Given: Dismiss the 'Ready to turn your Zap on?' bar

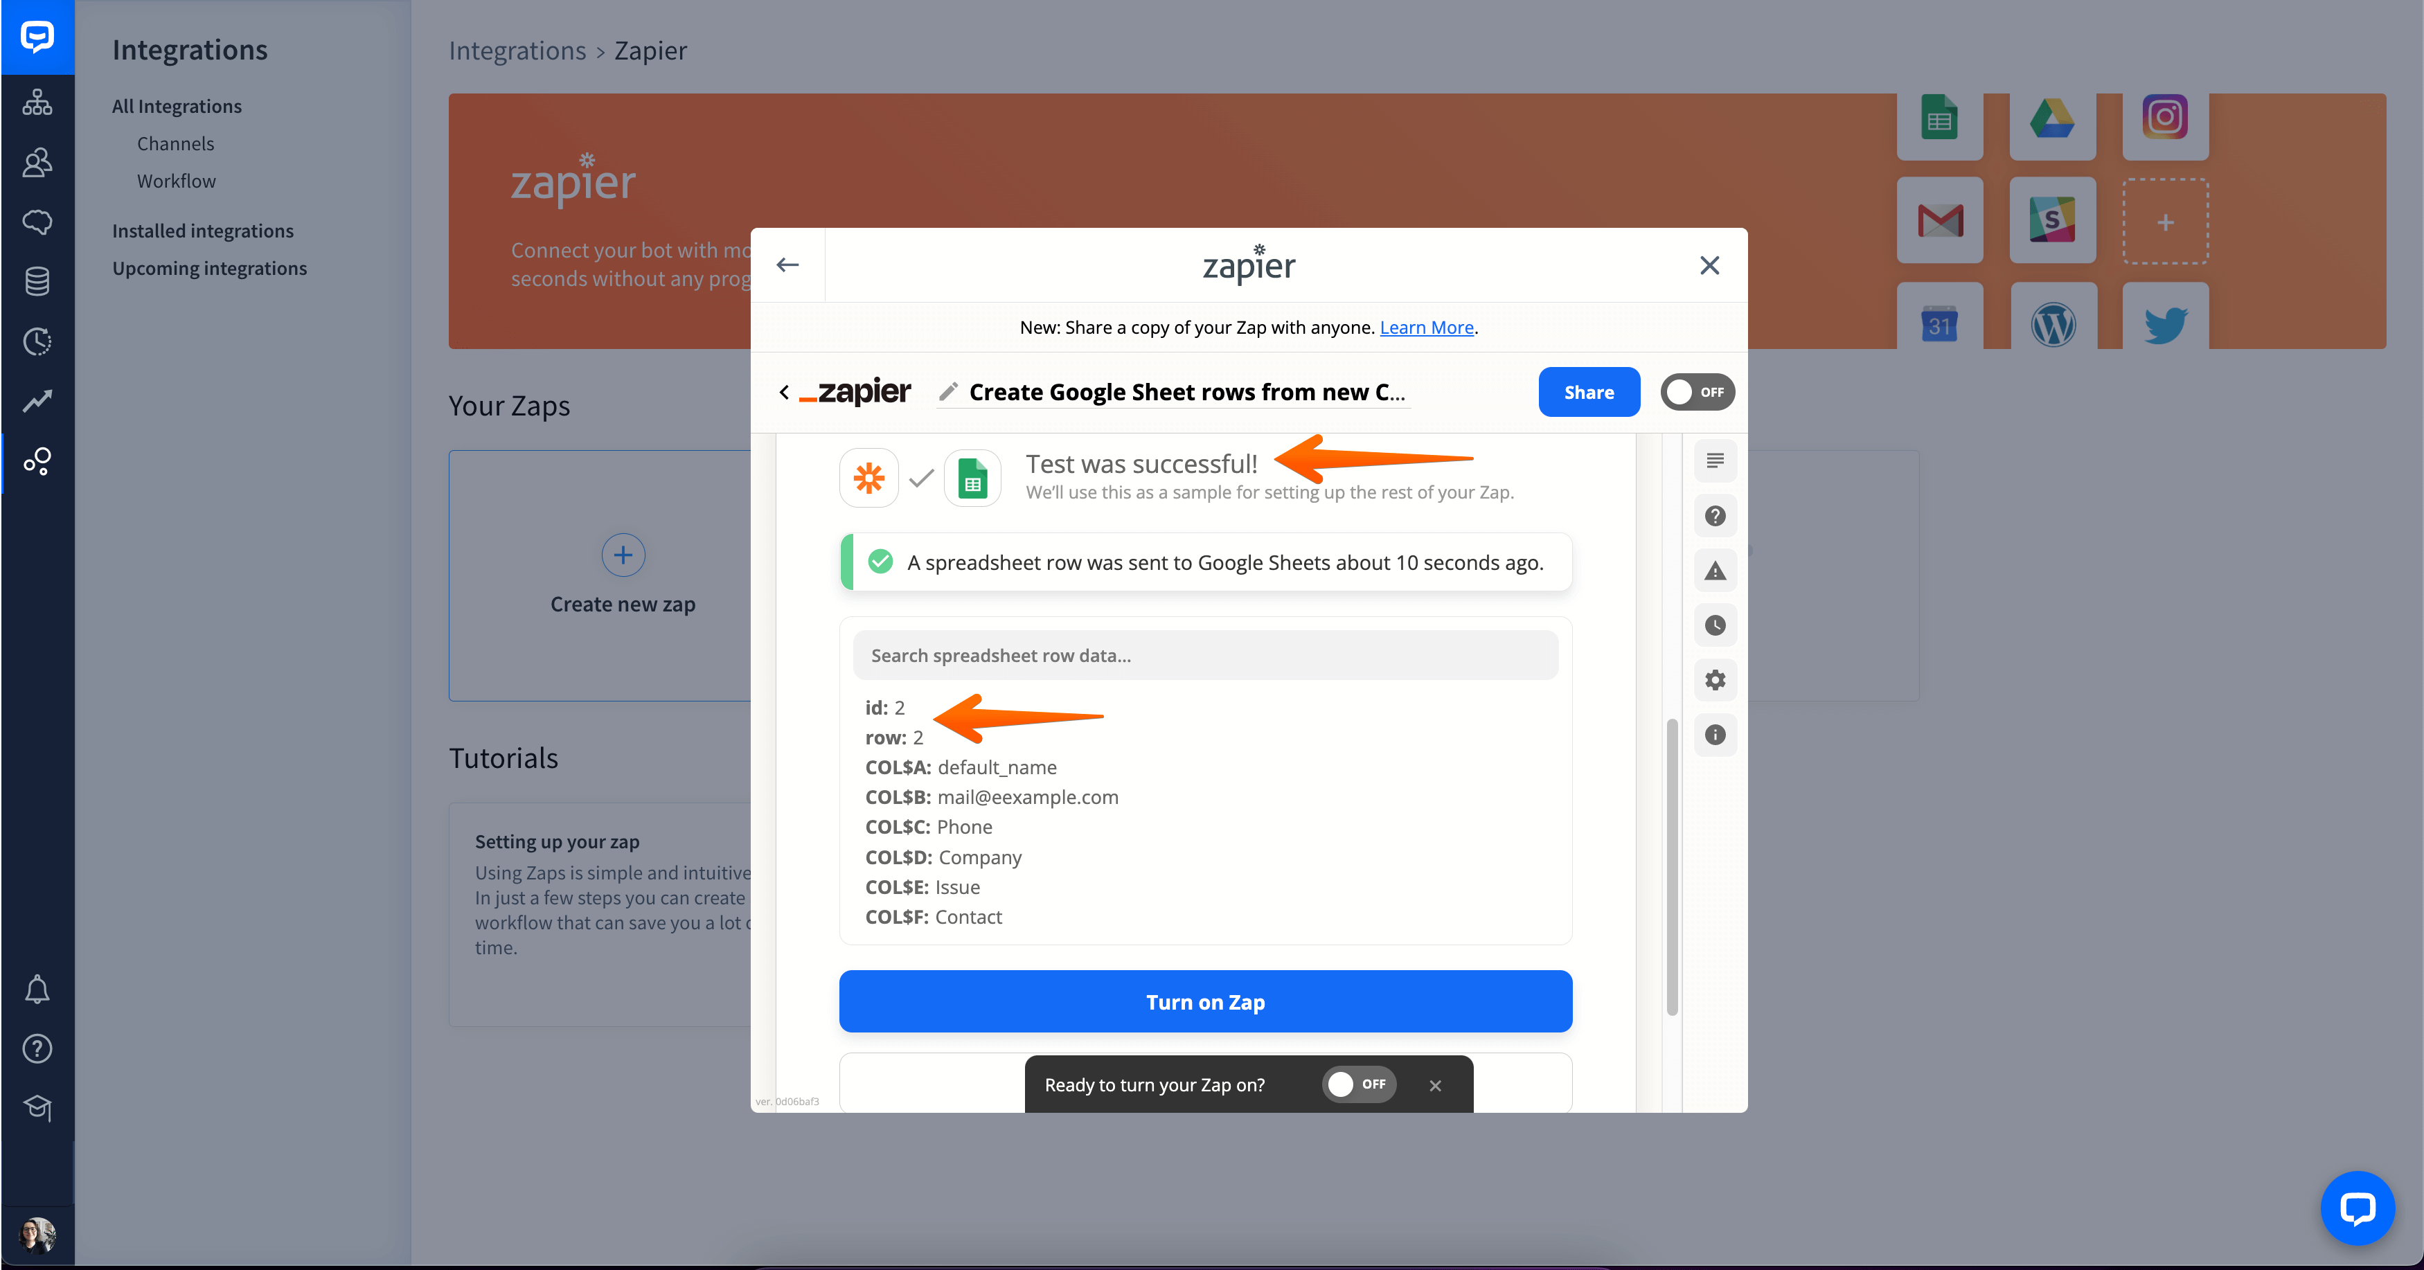Looking at the screenshot, I should tap(1435, 1086).
